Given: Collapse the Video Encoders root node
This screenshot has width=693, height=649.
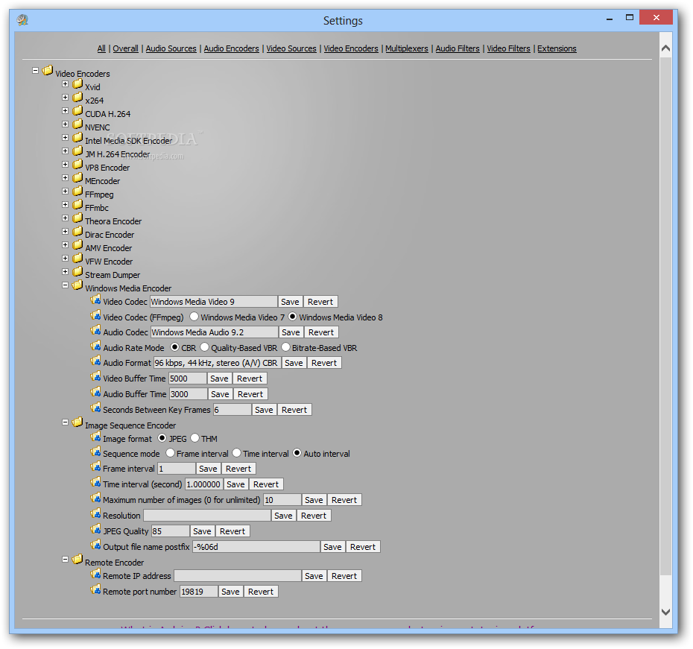Looking at the screenshot, I should (x=35, y=70).
